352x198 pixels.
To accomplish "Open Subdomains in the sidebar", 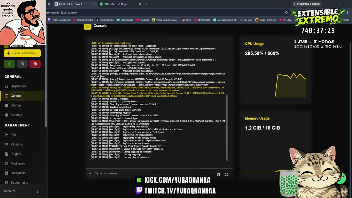I will 19,183.
